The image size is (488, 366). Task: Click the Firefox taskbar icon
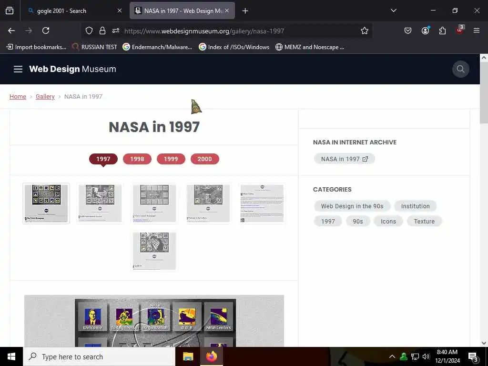click(211, 356)
